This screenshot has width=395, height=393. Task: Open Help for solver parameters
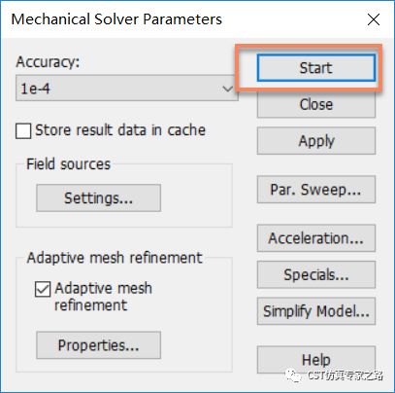(316, 360)
